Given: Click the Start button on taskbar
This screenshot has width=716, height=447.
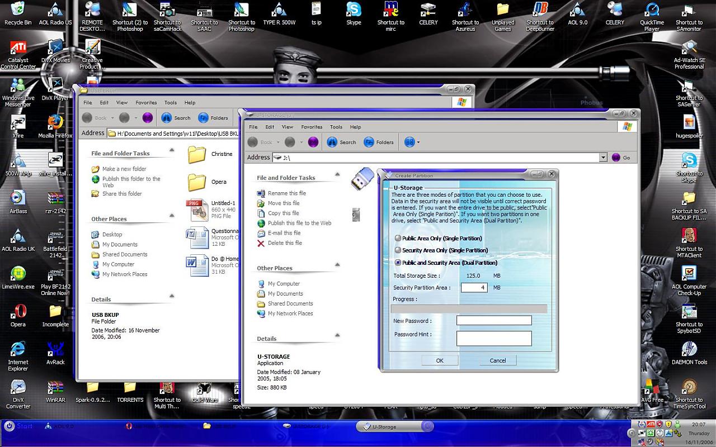Looking at the screenshot, I should click(x=18, y=426).
